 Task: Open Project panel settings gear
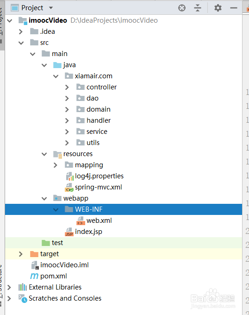(x=218, y=8)
